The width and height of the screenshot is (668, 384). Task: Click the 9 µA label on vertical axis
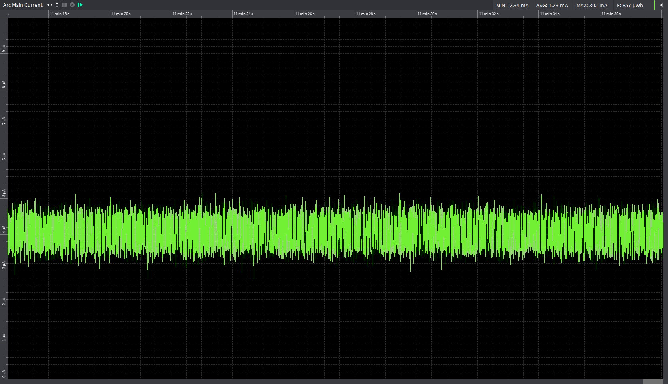pyautogui.click(x=4, y=48)
